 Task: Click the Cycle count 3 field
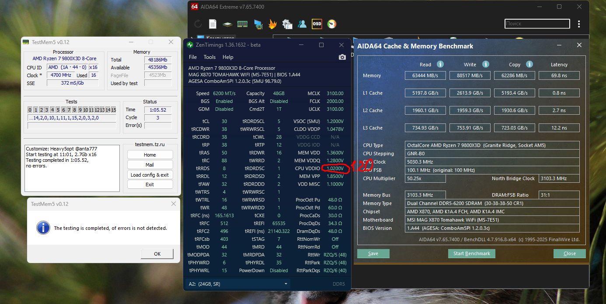pos(158,118)
